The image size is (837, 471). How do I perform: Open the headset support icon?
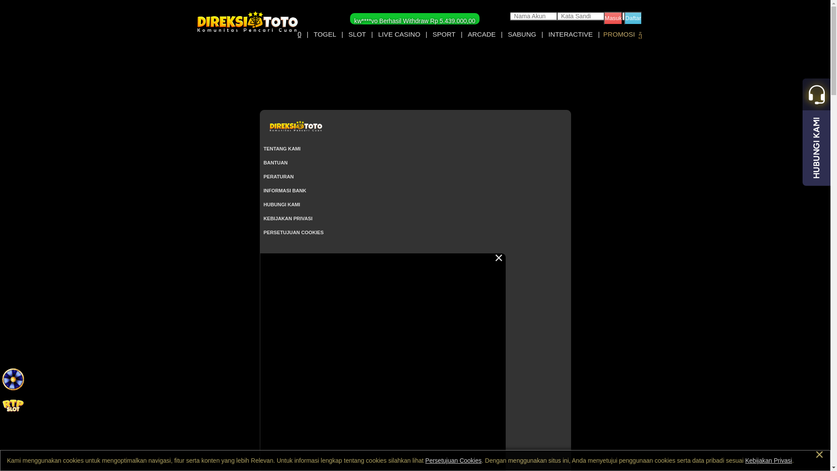click(x=817, y=94)
